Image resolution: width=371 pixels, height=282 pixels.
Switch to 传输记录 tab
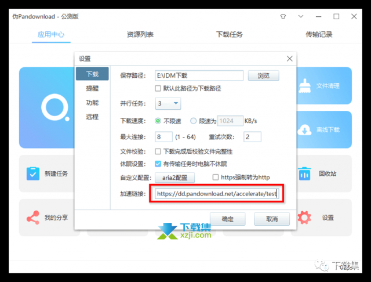[319, 35]
